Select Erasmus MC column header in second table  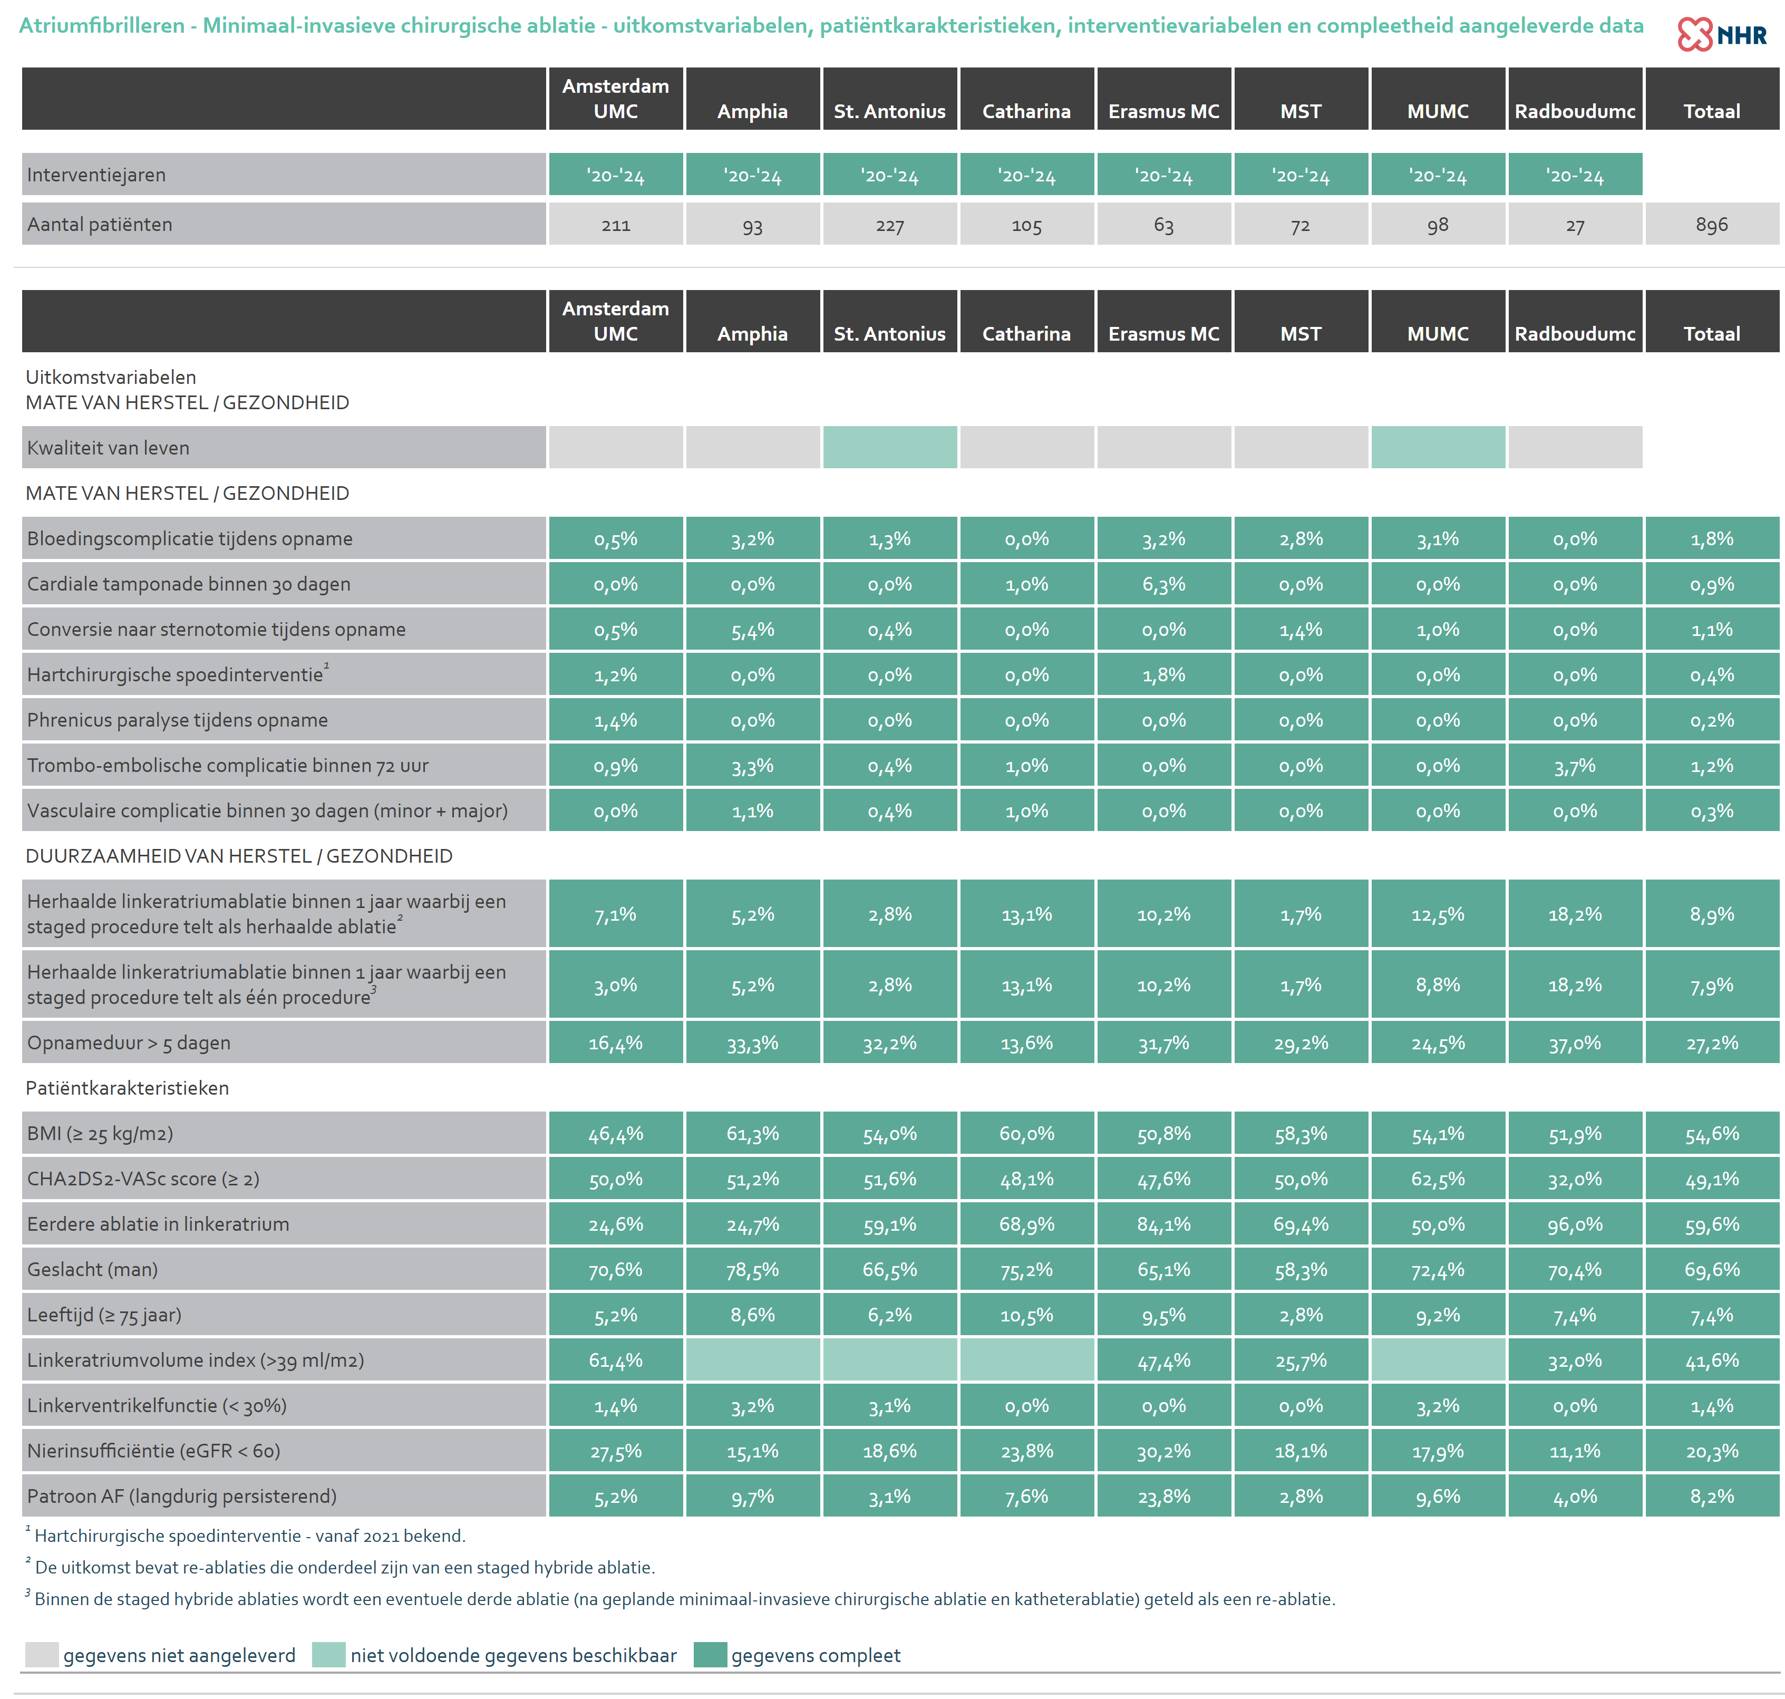(1163, 333)
